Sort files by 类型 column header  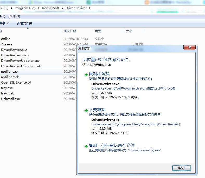coord(98,31)
